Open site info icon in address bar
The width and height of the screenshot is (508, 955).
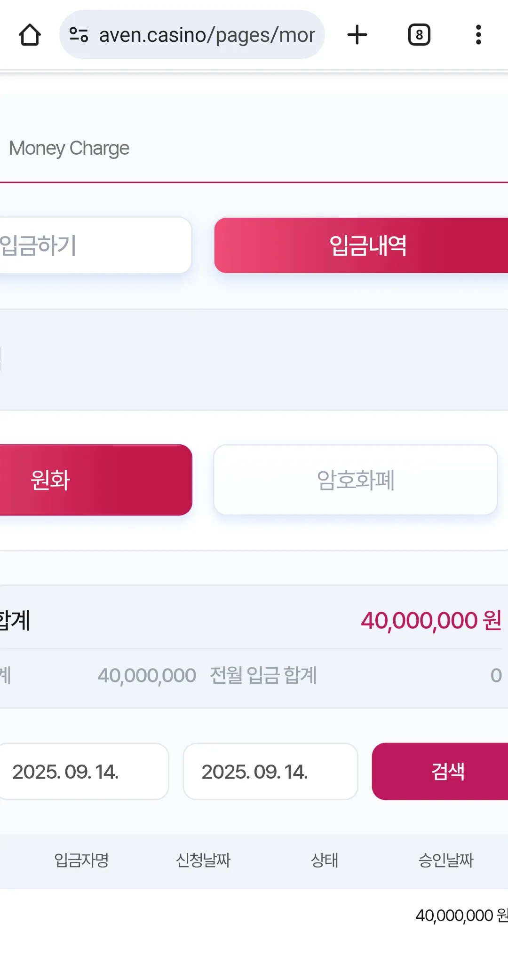(x=79, y=35)
